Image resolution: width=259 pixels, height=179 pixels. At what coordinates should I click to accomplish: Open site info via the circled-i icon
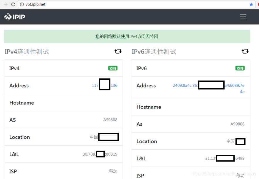(21, 4)
